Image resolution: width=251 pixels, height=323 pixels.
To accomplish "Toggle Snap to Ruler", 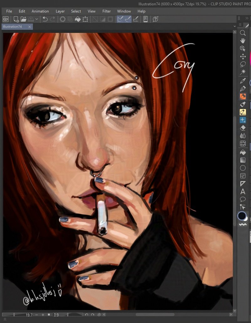I will [120, 19].
